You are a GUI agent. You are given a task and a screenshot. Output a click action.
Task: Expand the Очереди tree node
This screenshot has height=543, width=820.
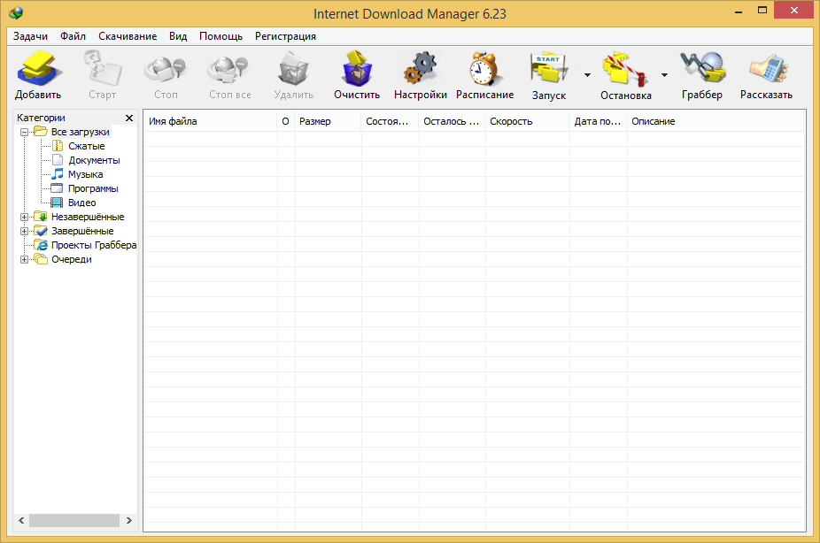(24, 259)
